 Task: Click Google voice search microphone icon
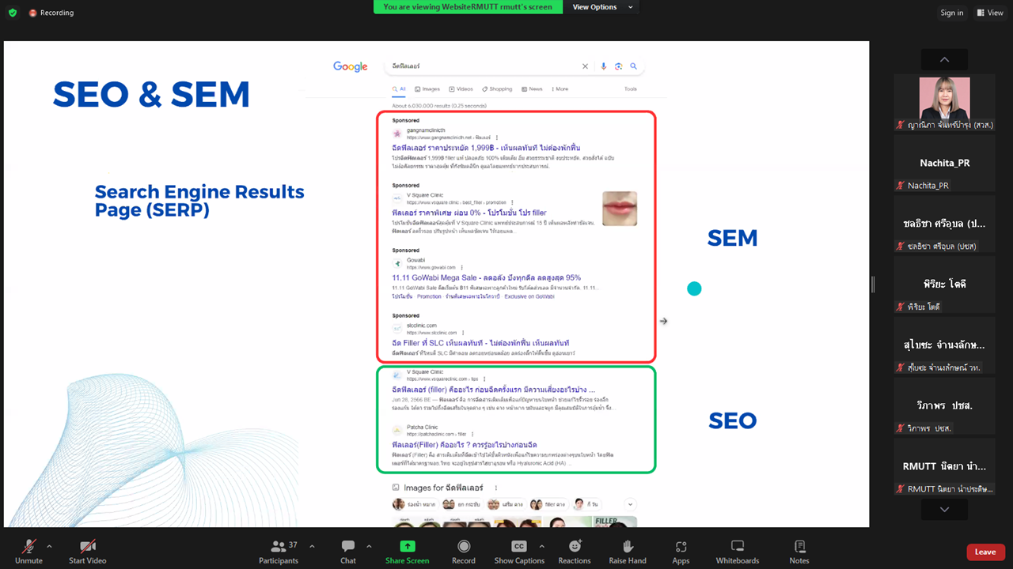coord(604,66)
